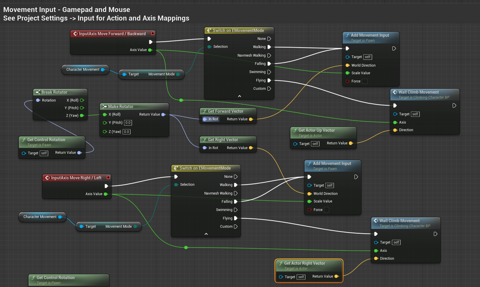
Task: Click the X (Roll) input pin on Make Rotator
Action: pyautogui.click(x=105, y=114)
